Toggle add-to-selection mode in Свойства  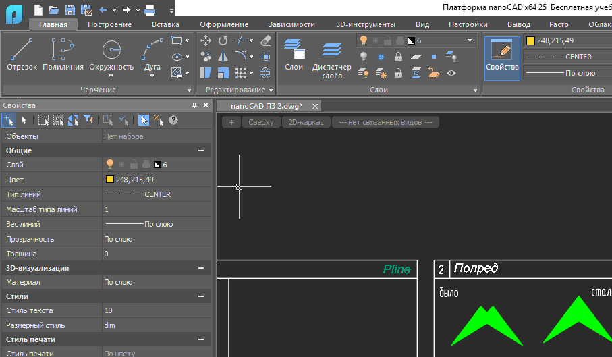point(9,120)
